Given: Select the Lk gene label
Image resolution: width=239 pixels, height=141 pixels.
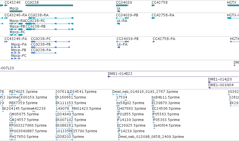Looking at the screenshot, I should [x=119, y=8].
